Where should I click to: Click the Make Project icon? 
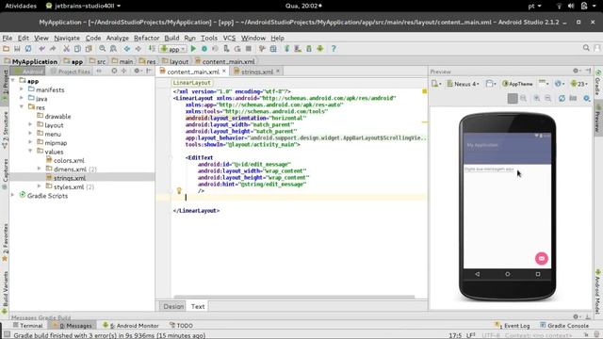153,49
